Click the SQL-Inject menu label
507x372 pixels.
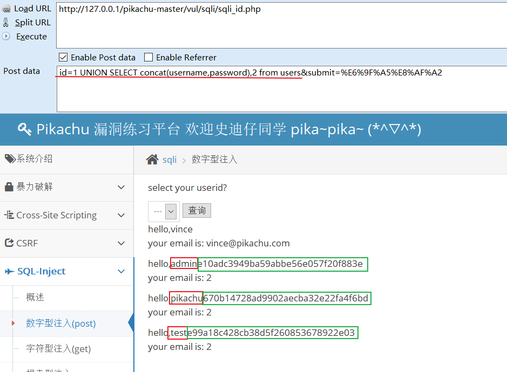(42, 271)
